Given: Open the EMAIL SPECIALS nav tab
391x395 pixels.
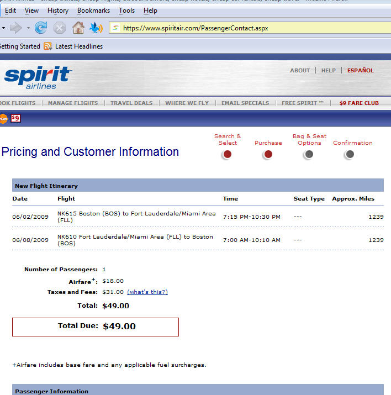Looking at the screenshot, I should point(245,103).
